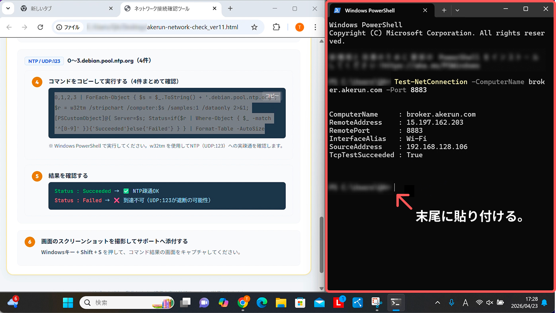Reload the network check page
The width and height of the screenshot is (556, 313).
[x=40, y=27]
